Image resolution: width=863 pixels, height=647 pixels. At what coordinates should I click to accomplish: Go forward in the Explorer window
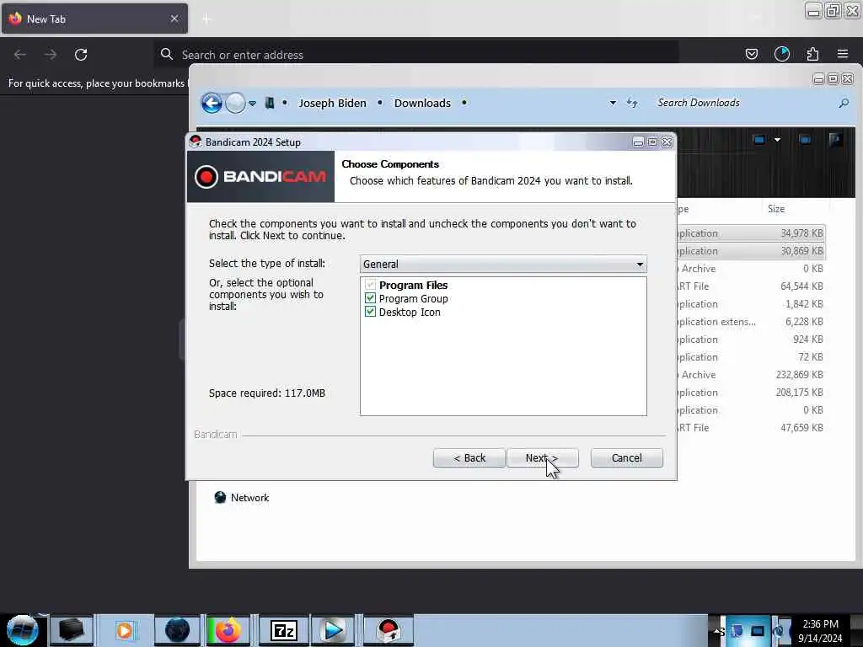(x=236, y=103)
